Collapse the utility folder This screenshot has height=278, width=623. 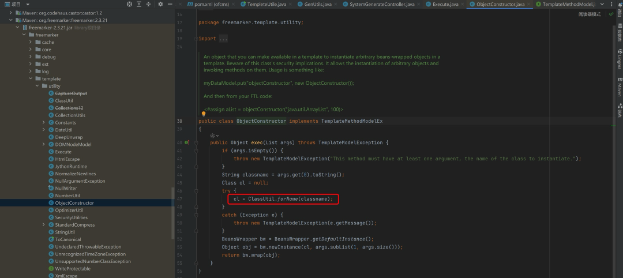37,86
